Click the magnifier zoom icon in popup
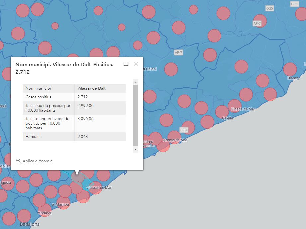The height and width of the screenshot is (229, 306). [19, 161]
